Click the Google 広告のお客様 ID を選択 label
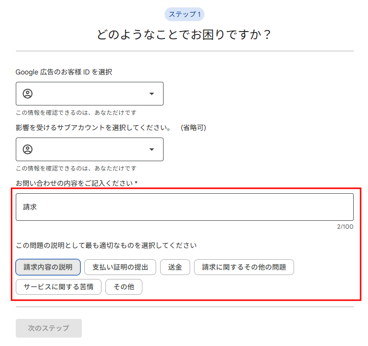Viewport: 368px width, 346px height. click(64, 72)
